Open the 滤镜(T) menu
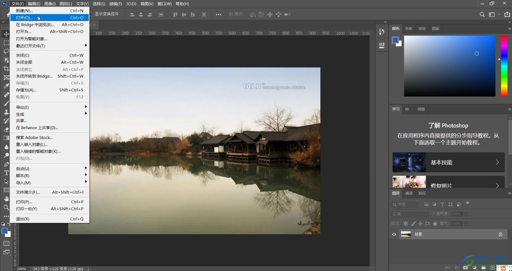 (x=116, y=4)
